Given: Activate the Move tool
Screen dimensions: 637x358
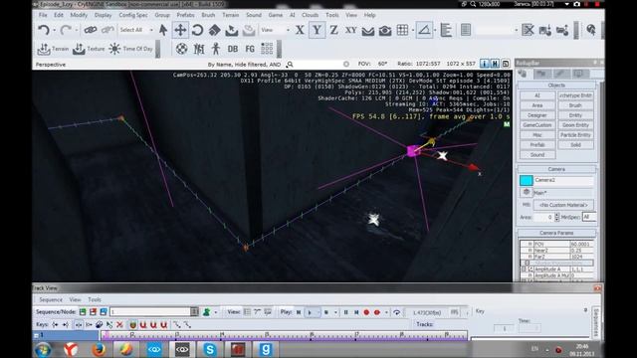Looking at the screenshot, I should point(180,30).
